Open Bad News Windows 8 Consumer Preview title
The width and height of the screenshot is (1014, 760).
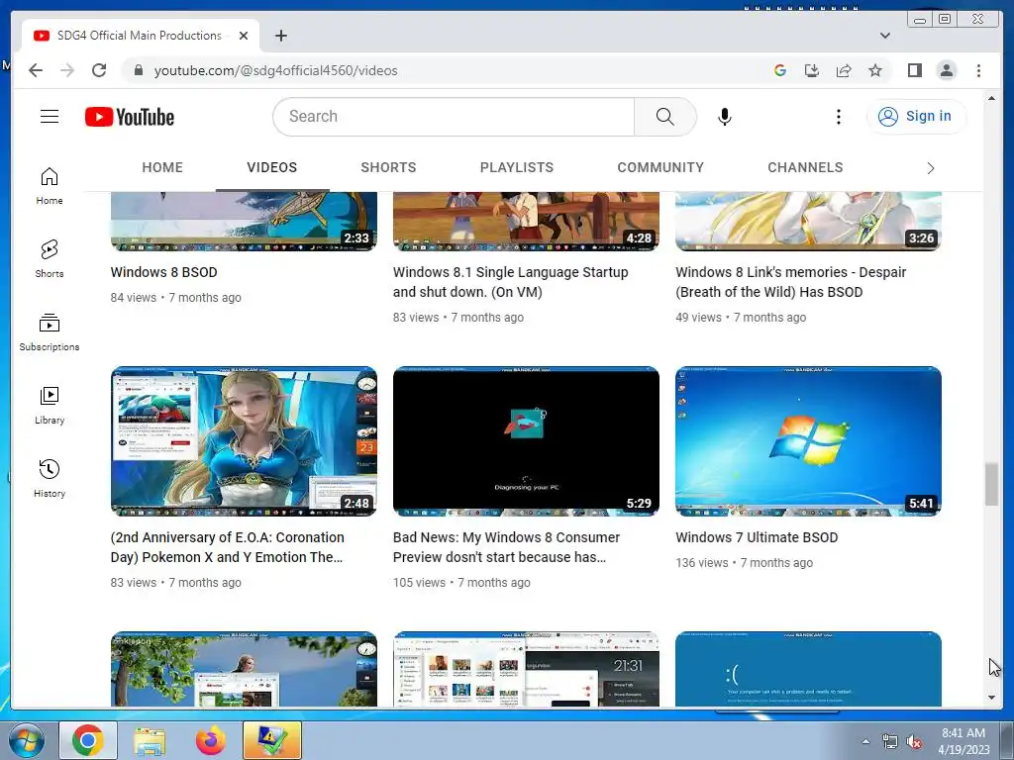pos(506,546)
